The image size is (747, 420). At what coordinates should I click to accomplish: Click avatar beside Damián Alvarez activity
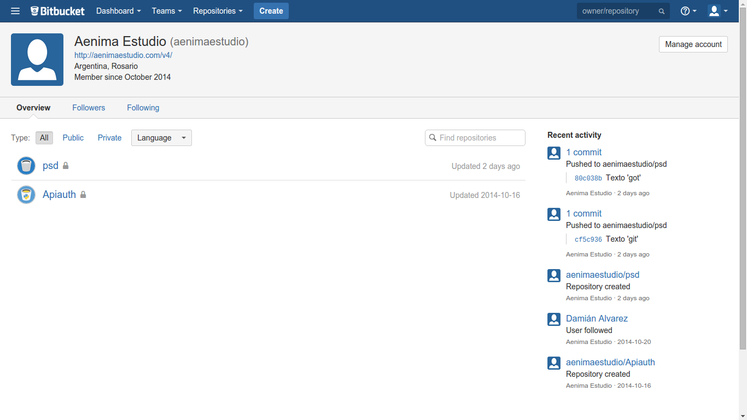[554, 319]
